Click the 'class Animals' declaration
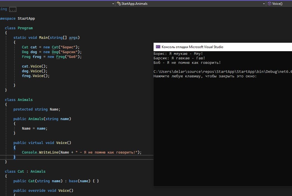This screenshot has width=292, height=196. pyautogui.click(x=19, y=100)
